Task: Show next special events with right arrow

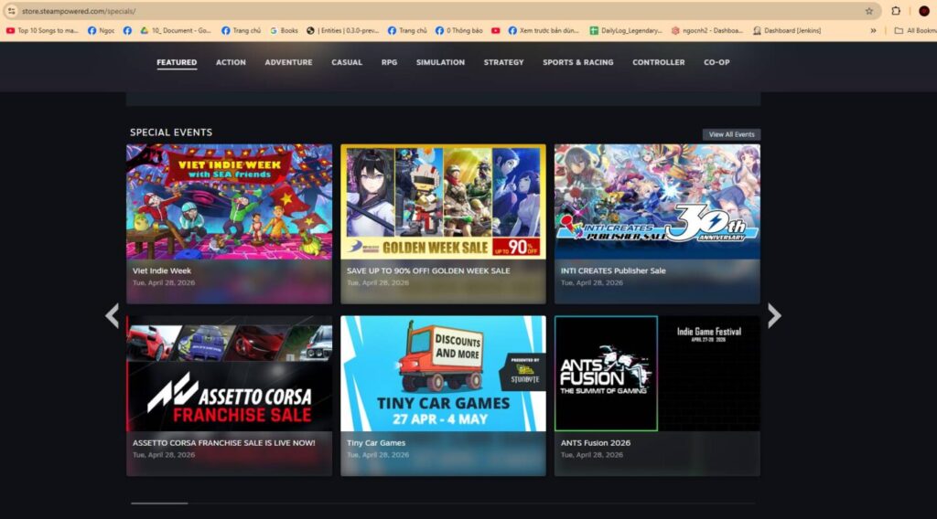Action: tap(774, 315)
